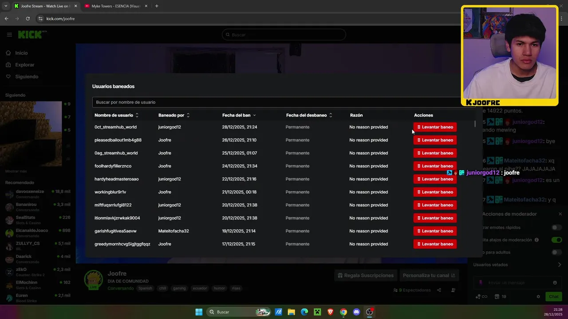Lift ban for workingblur9r1v

[435, 192]
